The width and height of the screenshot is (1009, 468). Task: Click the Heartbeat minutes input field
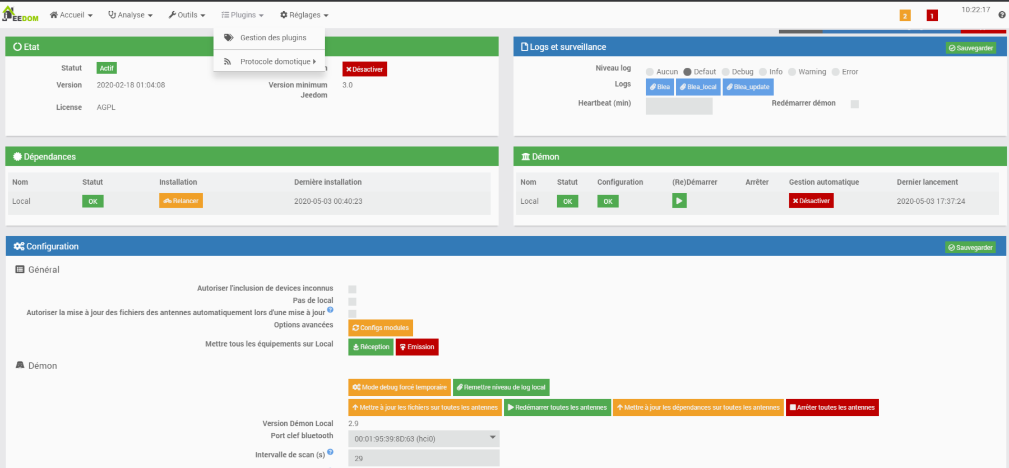679,106
